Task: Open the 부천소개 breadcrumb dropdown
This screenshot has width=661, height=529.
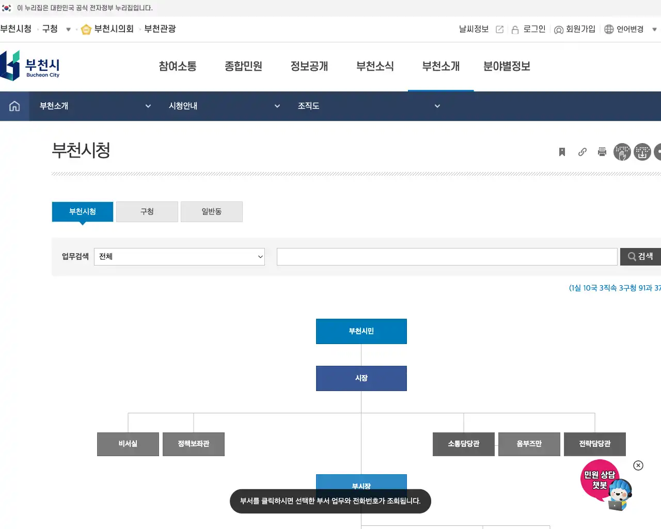Action: pyautogui.click(x=95, y=106)
